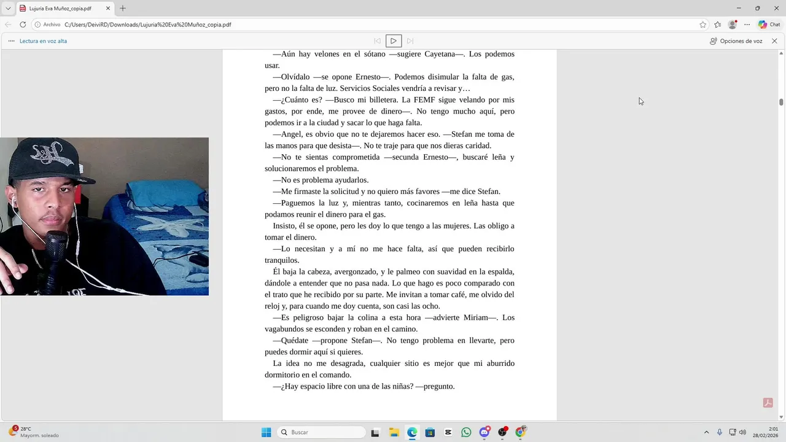Click the word "tranquilos." in the page
786x442 pixels.
tap(282, 260)
